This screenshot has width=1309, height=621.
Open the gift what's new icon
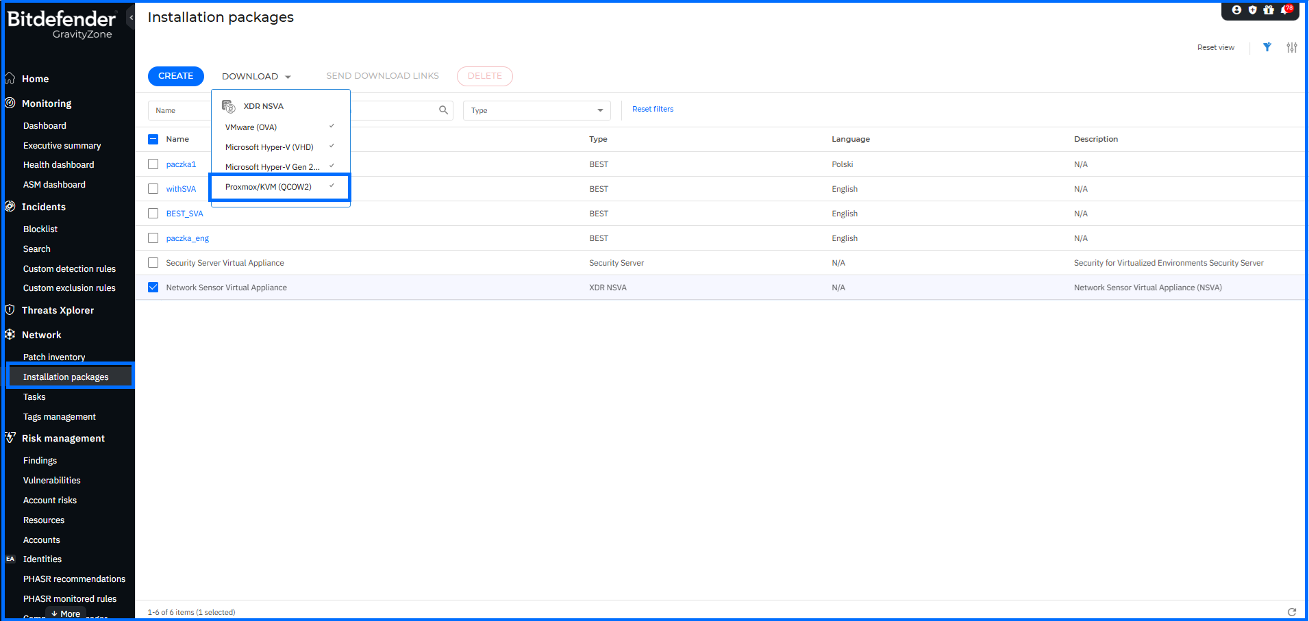click(x=1269, y=10)
